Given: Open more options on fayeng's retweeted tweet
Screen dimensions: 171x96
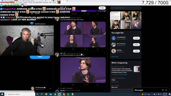Looking at the screenshot, I should tap(105, 90).
